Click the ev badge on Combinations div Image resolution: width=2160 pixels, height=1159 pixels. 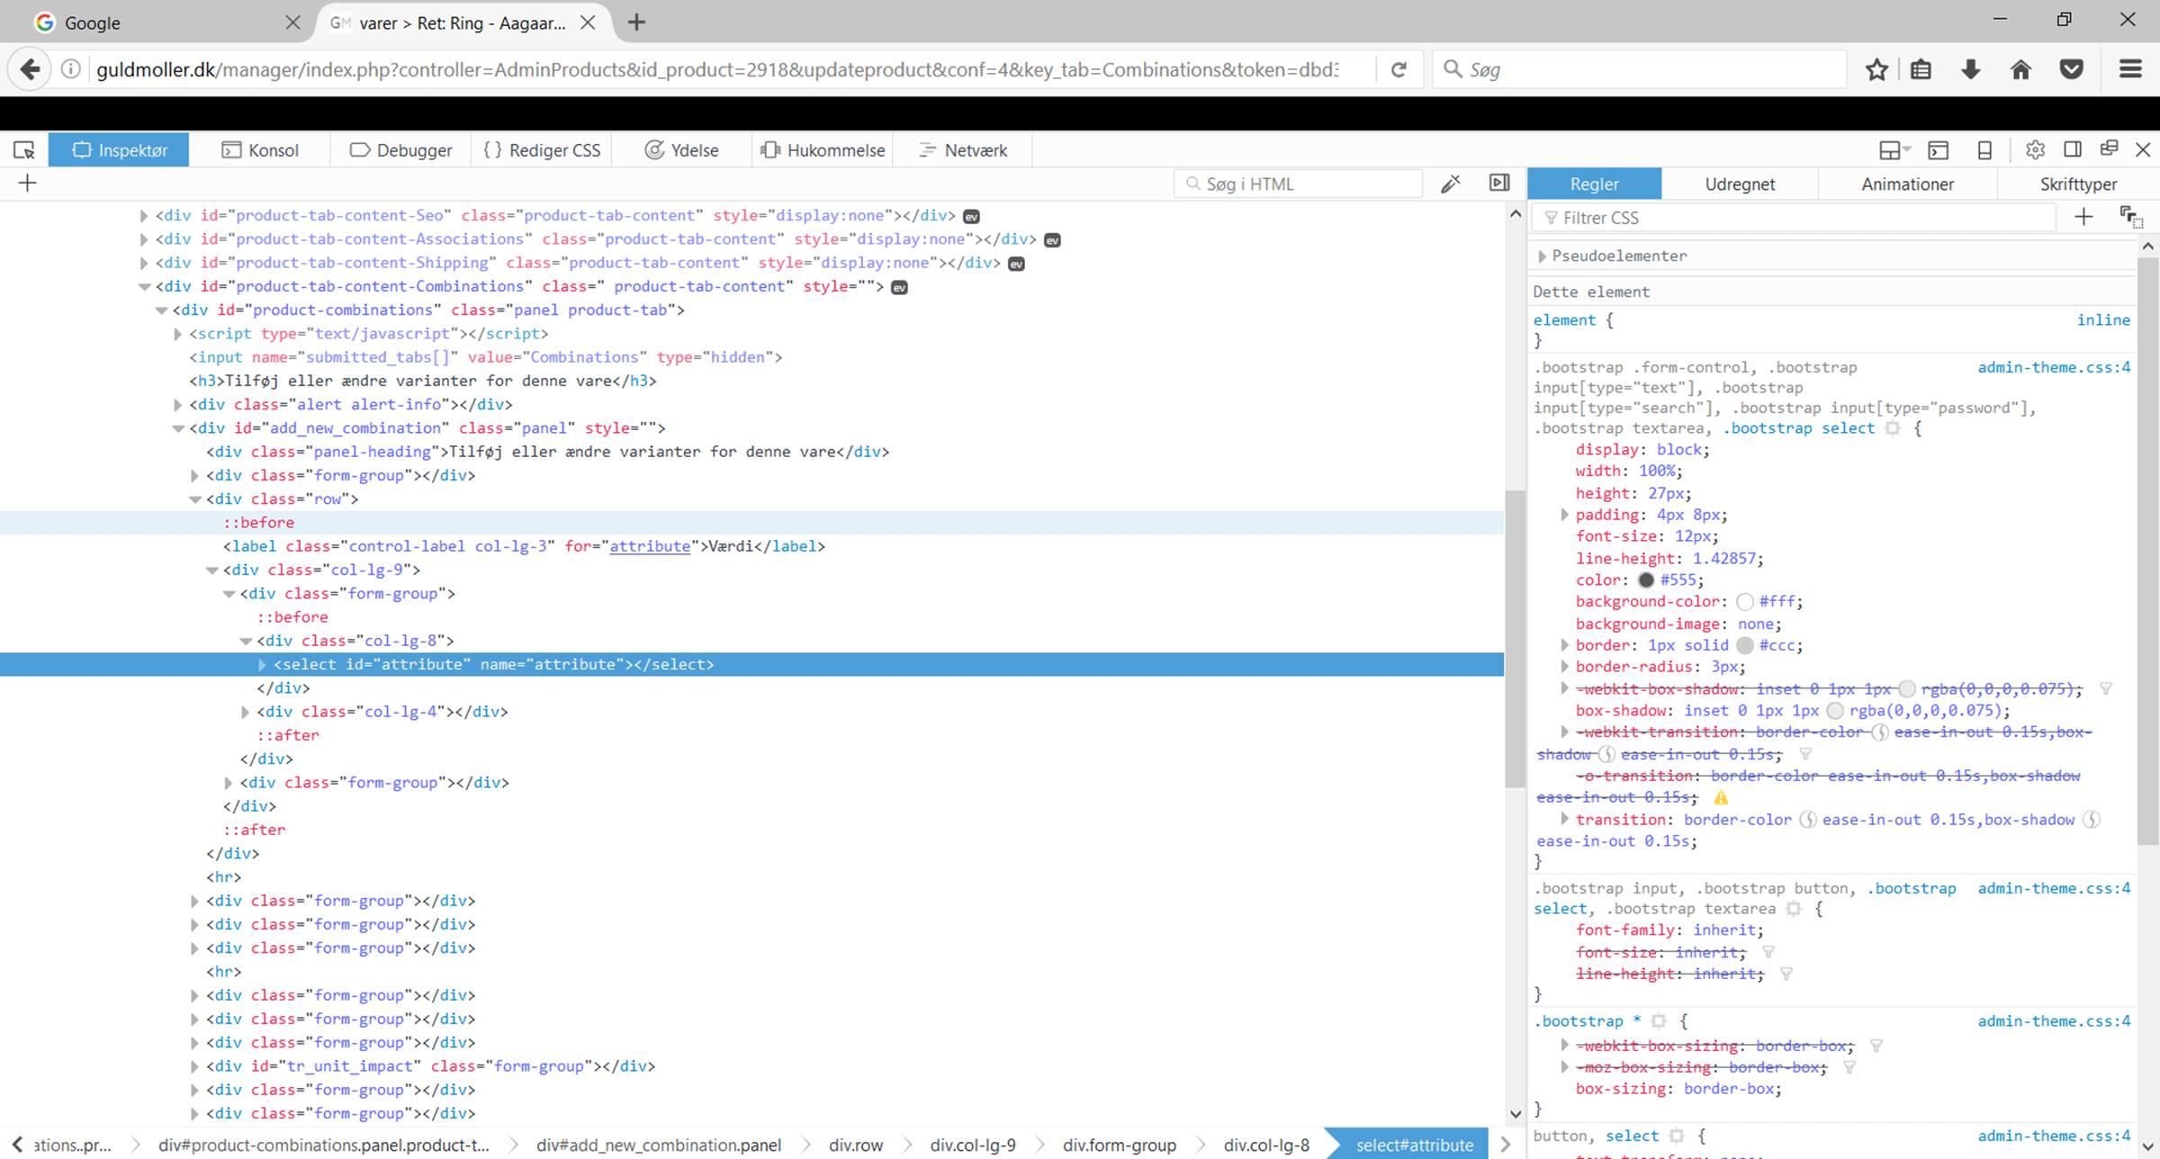[x=899, y=287]
